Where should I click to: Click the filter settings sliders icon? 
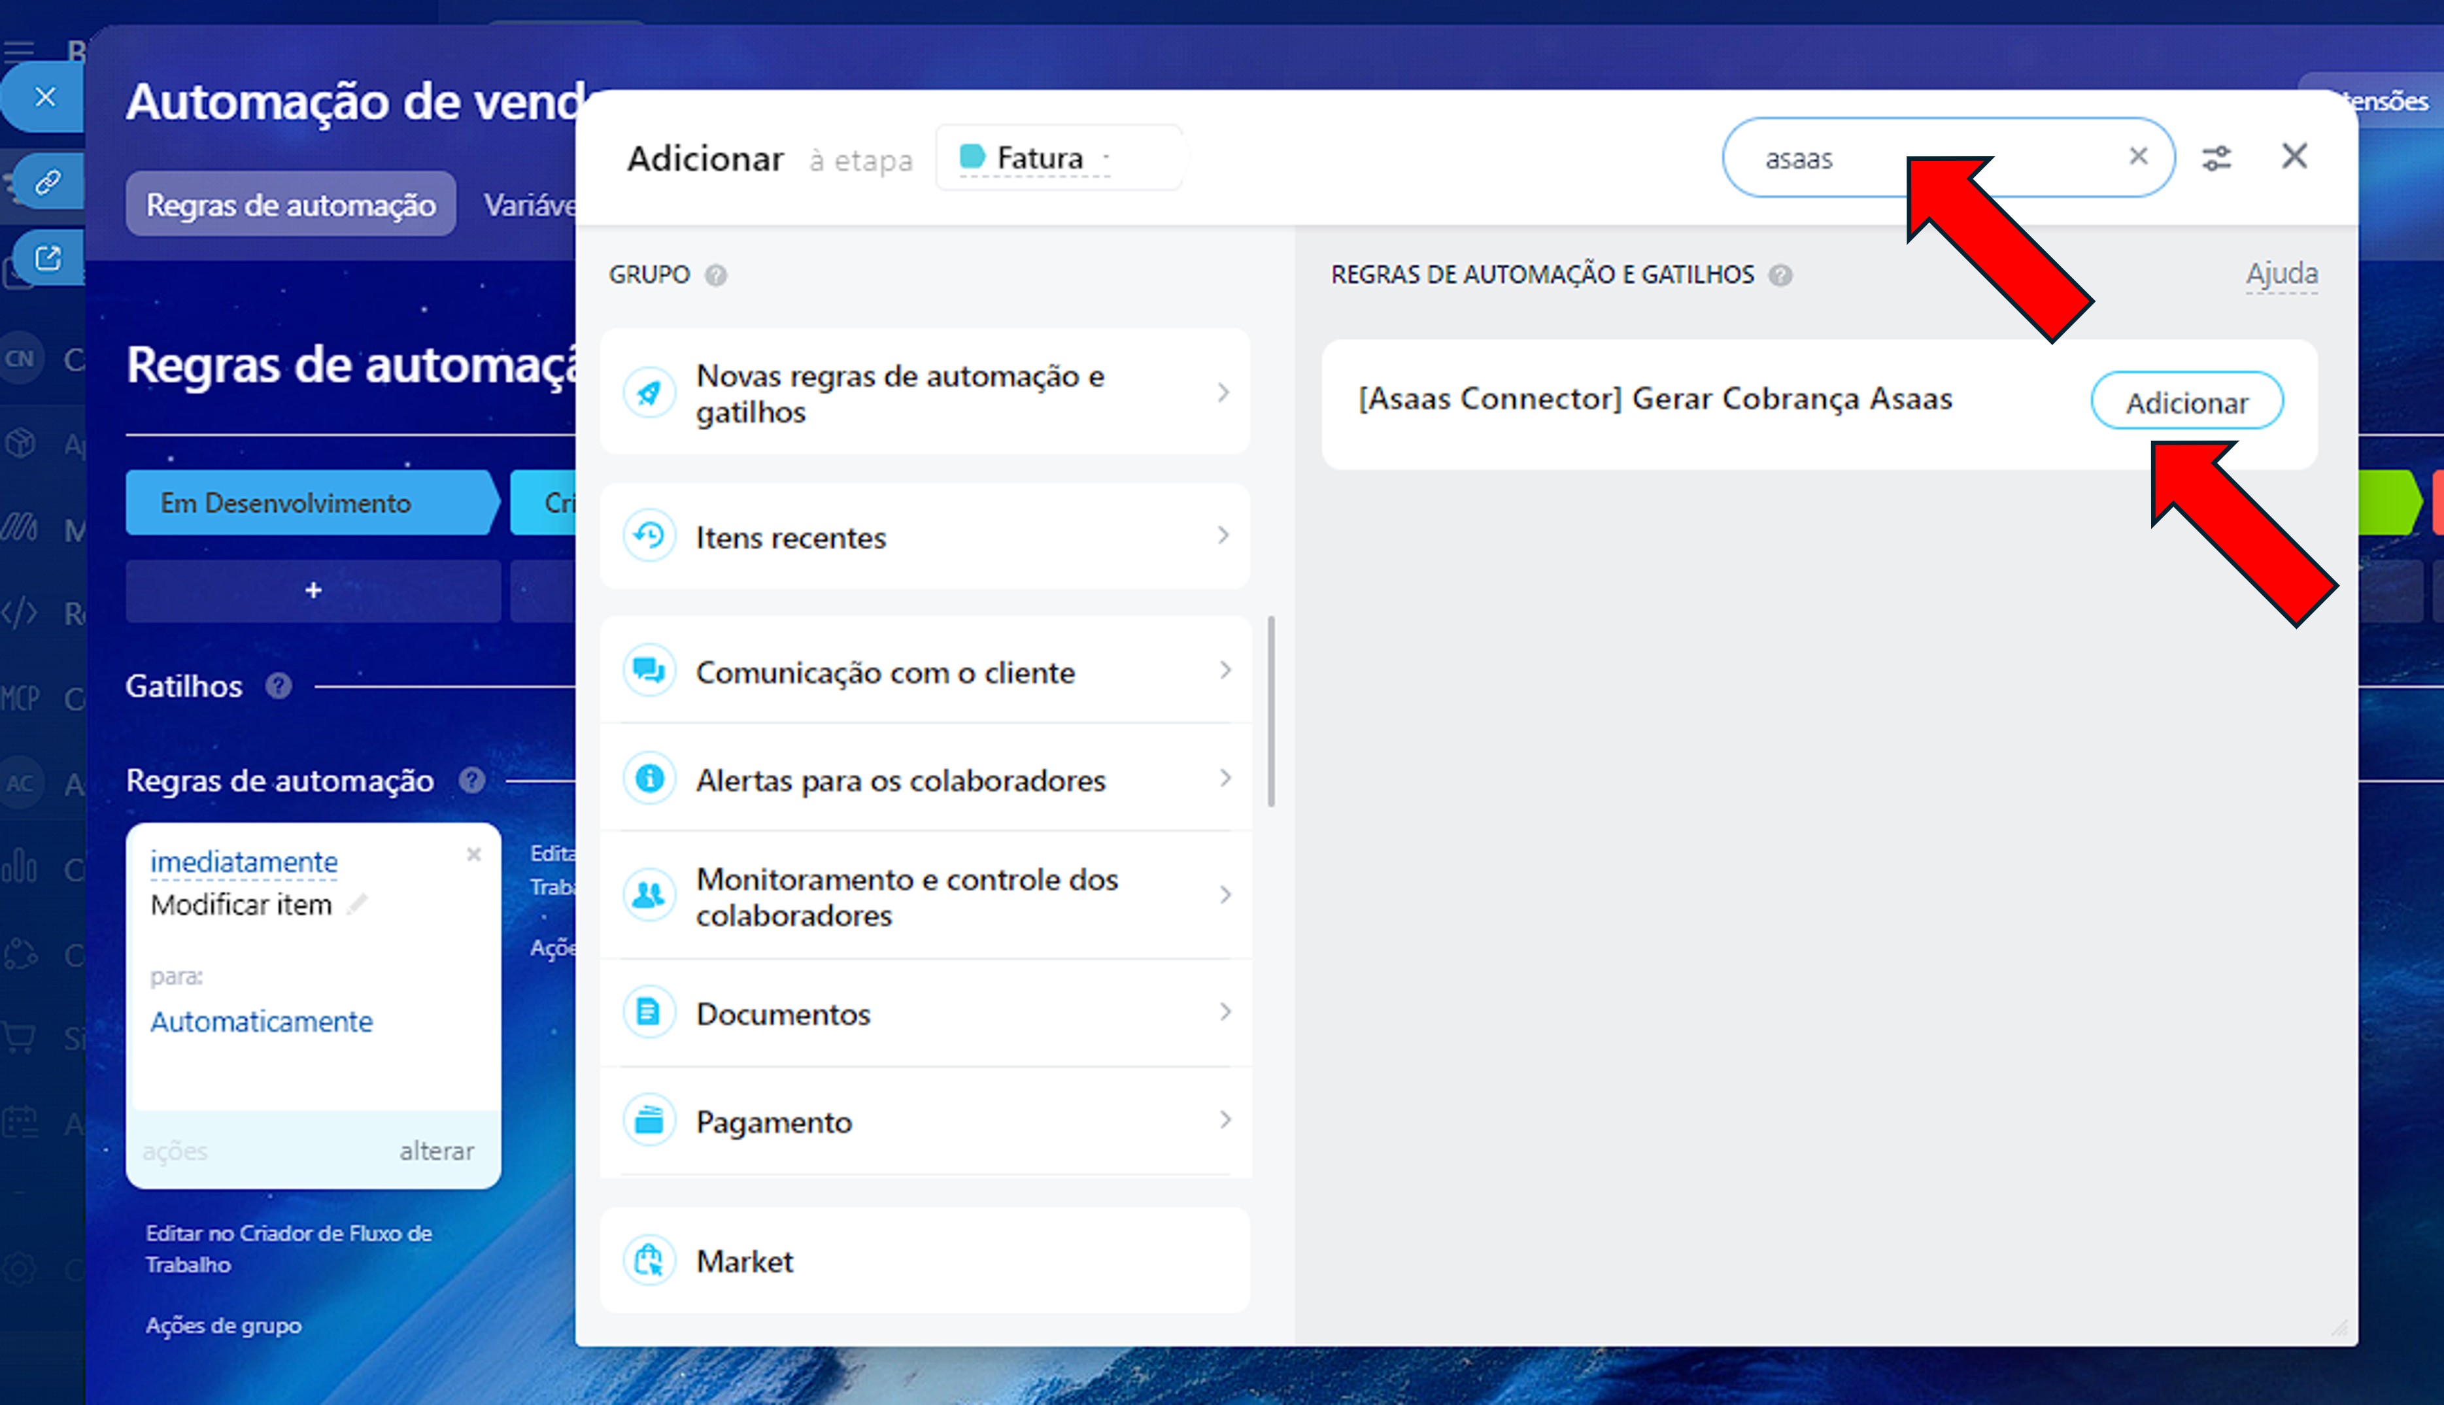(x=2216, y=158)
